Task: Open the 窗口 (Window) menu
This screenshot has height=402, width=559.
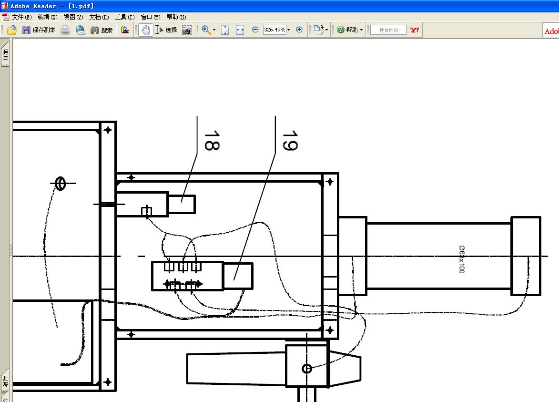Action: [x=151, y=17]
